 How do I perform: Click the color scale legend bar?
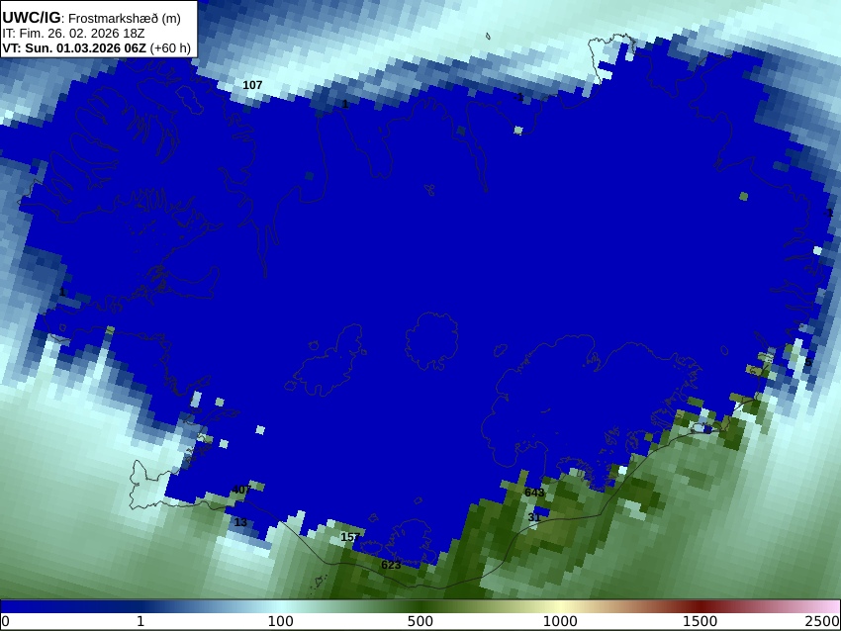[420, 606]
